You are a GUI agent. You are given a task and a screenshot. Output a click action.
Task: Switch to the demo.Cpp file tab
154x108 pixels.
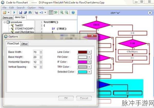tap(20, 17)
